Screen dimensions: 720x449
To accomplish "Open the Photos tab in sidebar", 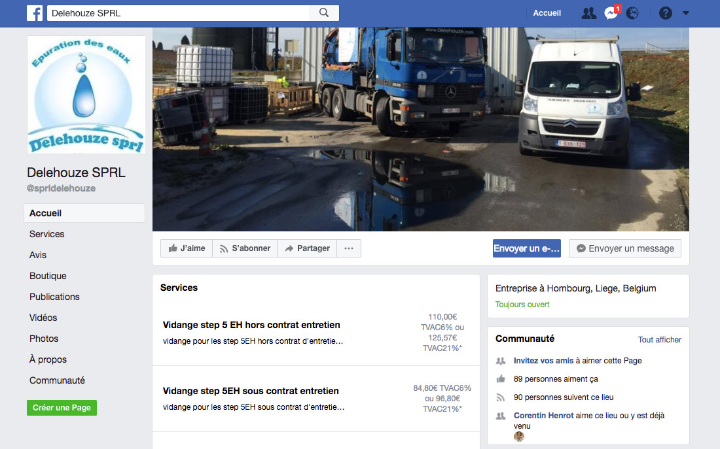I will [44, 339].
